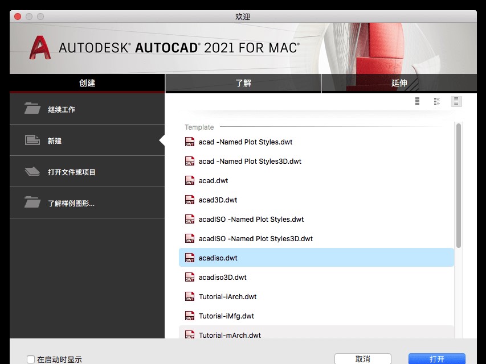Click DWT icon of acadISO -Named Plot Styles.dwt

[x=190, y=219]
